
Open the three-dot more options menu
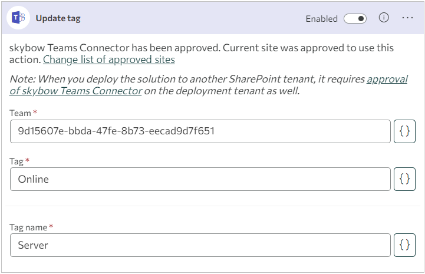(407, 18)
